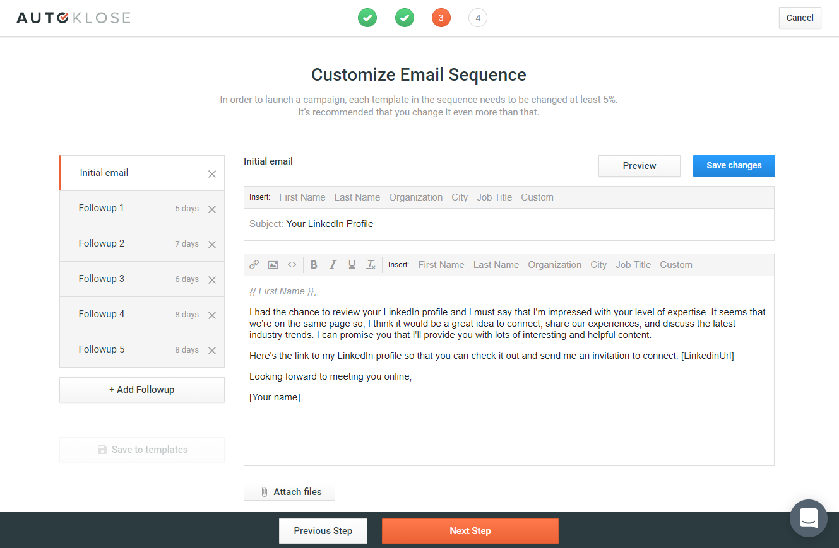Image resolution: width=839 pixels, height=548 pixels.
Task: Change the '8 days' delay on Followup 4
Action: 187,315
